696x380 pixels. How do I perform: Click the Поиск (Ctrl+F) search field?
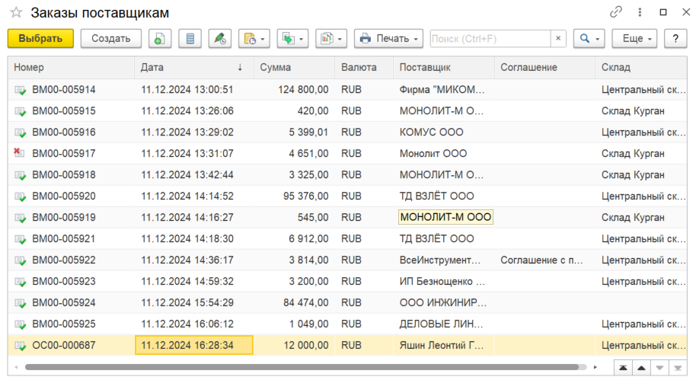[x=490, y=39]
